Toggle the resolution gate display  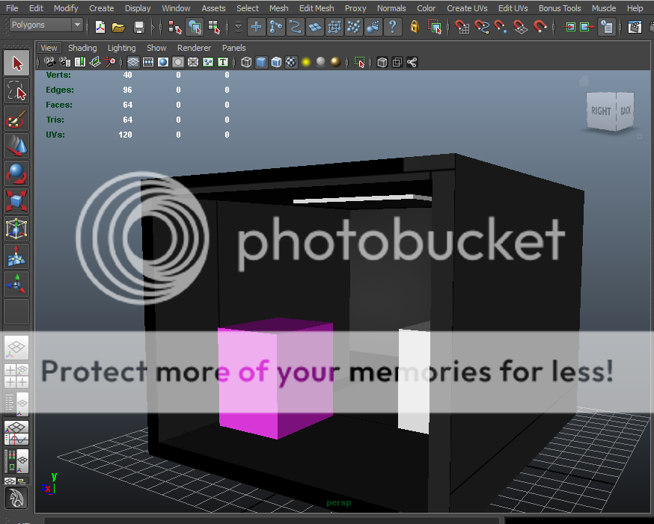point(163,63)
